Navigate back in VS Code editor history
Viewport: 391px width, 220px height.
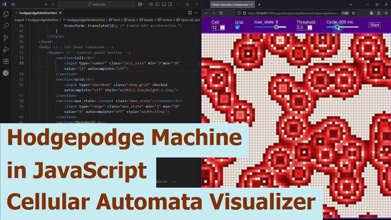point(46,4)
